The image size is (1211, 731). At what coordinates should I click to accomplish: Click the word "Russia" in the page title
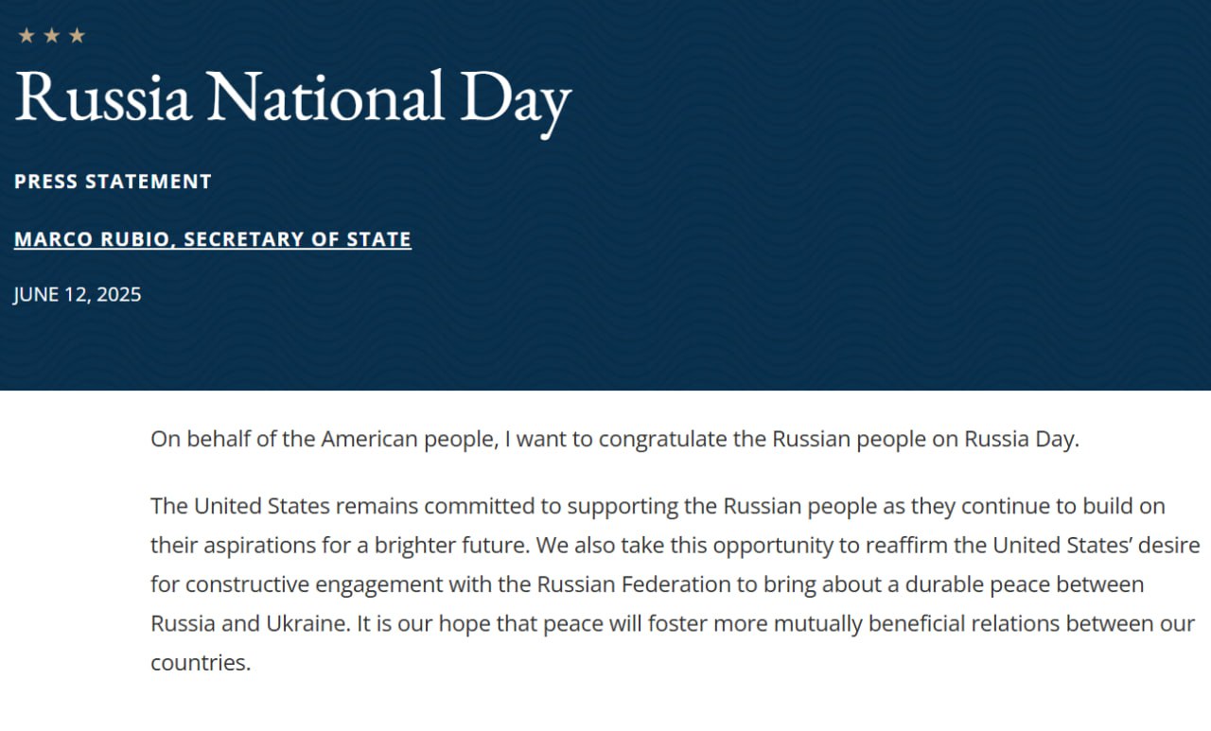[103, 97]
